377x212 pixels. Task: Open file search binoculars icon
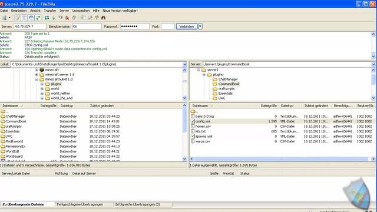[x=104, y=18]
